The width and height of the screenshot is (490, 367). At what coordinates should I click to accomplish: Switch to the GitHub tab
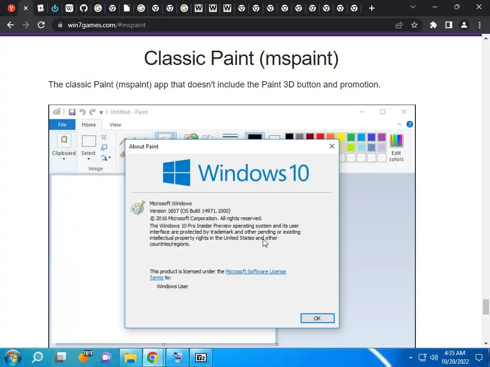tap(83, 8)
